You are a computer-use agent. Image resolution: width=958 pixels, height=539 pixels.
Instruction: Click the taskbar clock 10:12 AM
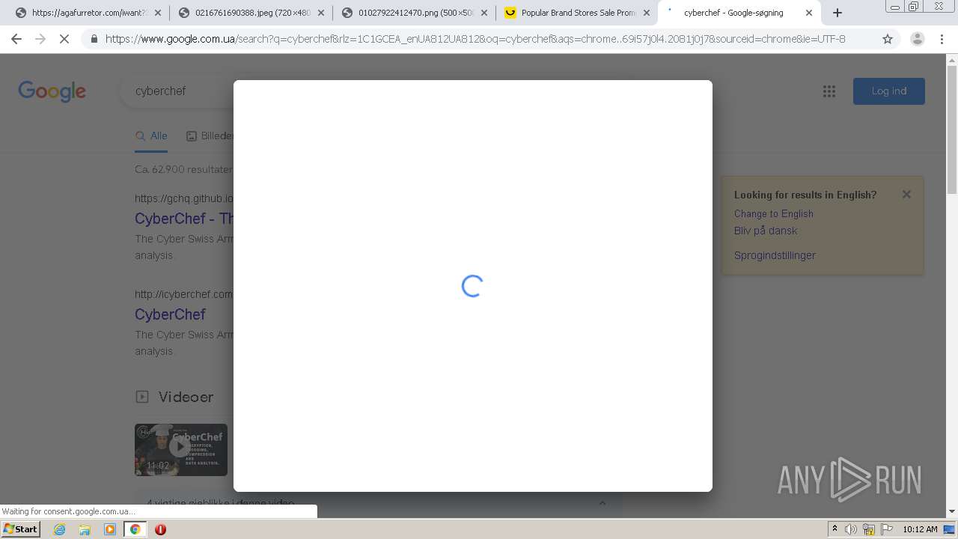920,529
